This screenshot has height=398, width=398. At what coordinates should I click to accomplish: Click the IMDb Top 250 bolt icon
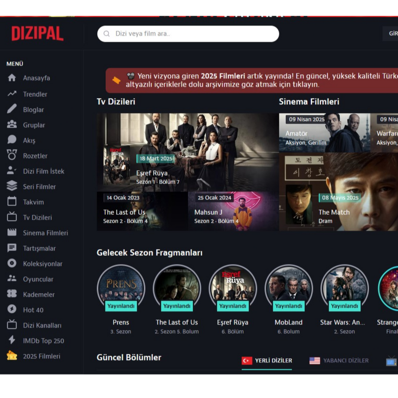[11, 340]
